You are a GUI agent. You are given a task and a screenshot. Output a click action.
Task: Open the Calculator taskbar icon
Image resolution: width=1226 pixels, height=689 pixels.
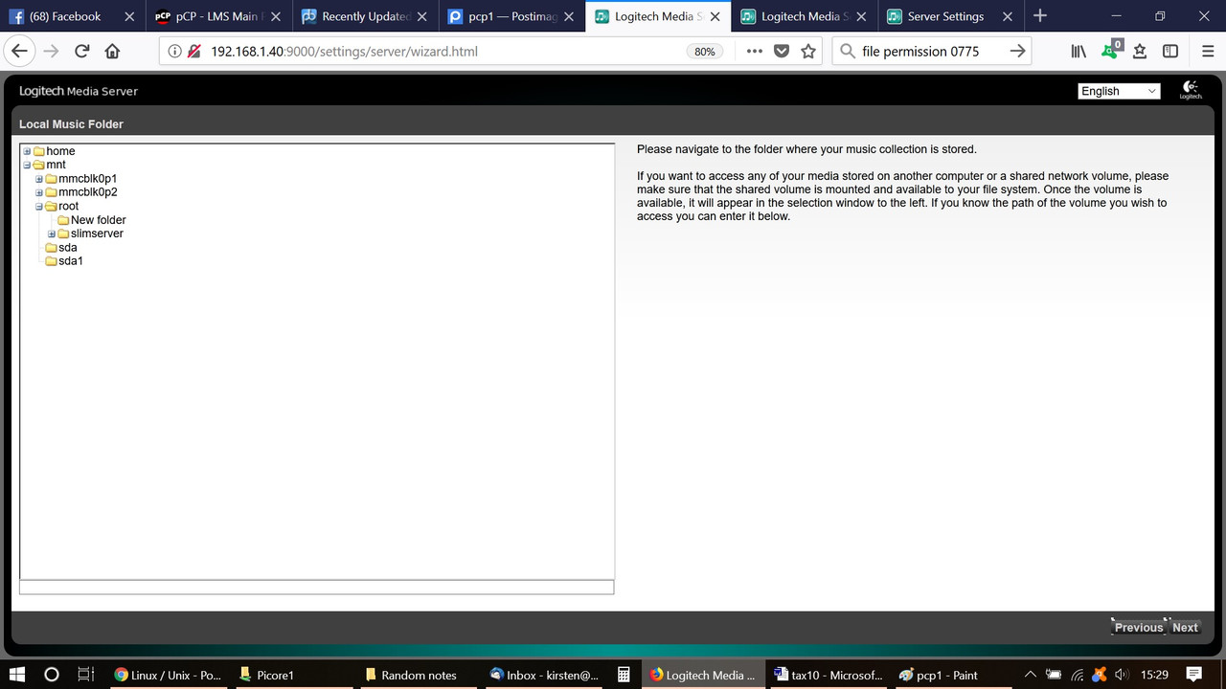624,675
